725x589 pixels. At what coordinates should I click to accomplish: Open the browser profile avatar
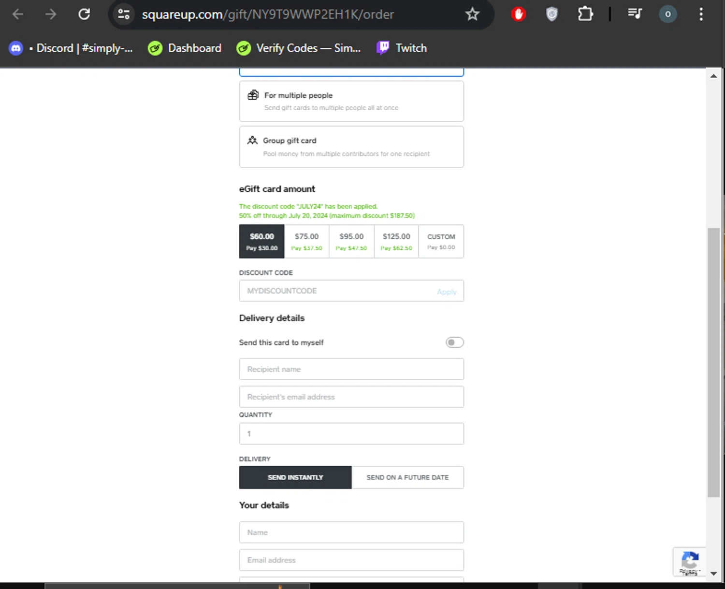(668, 14)
